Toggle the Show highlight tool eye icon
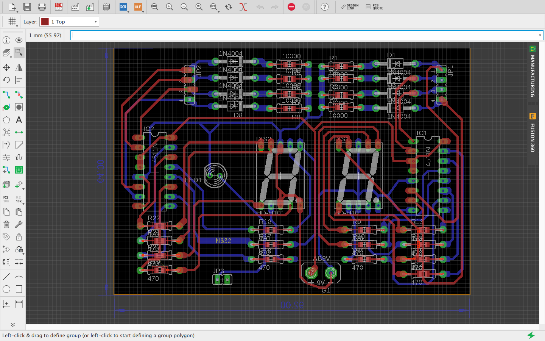 19,40
